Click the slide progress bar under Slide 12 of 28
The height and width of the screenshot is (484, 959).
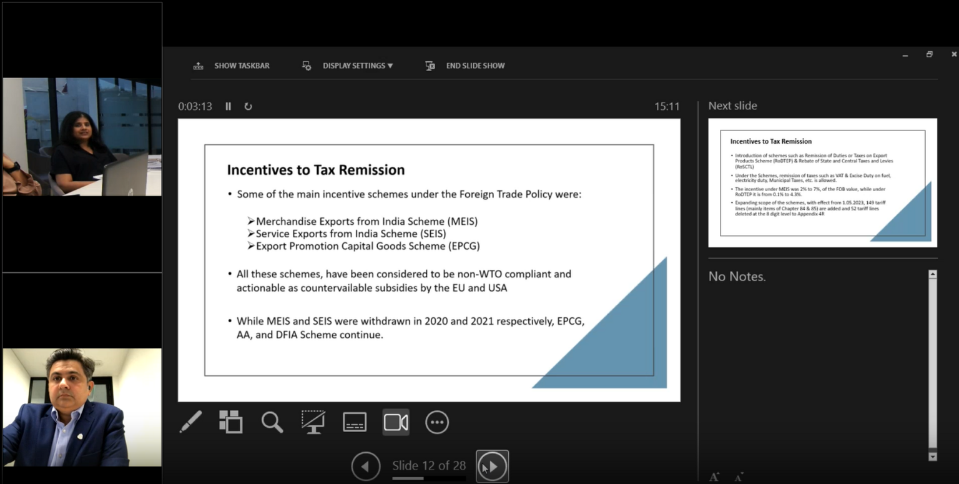[429, 478]
